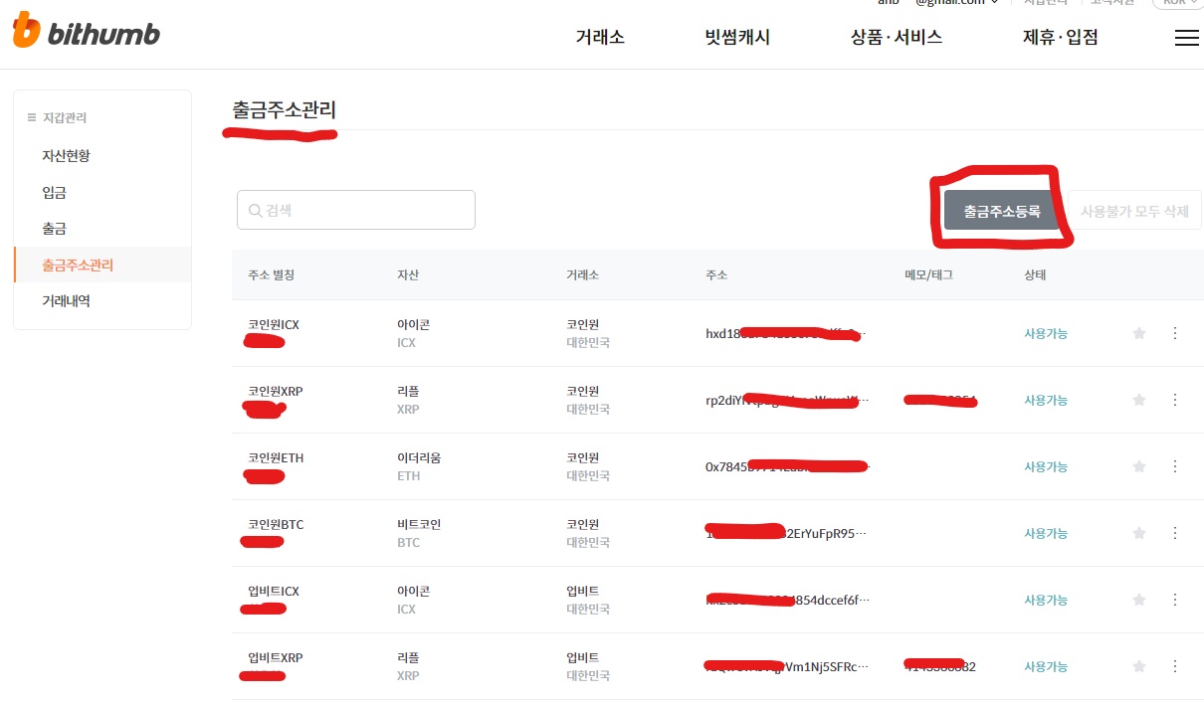
Task: Open the kebab menu for 업비트ICX row
Action: [1174, 600]
